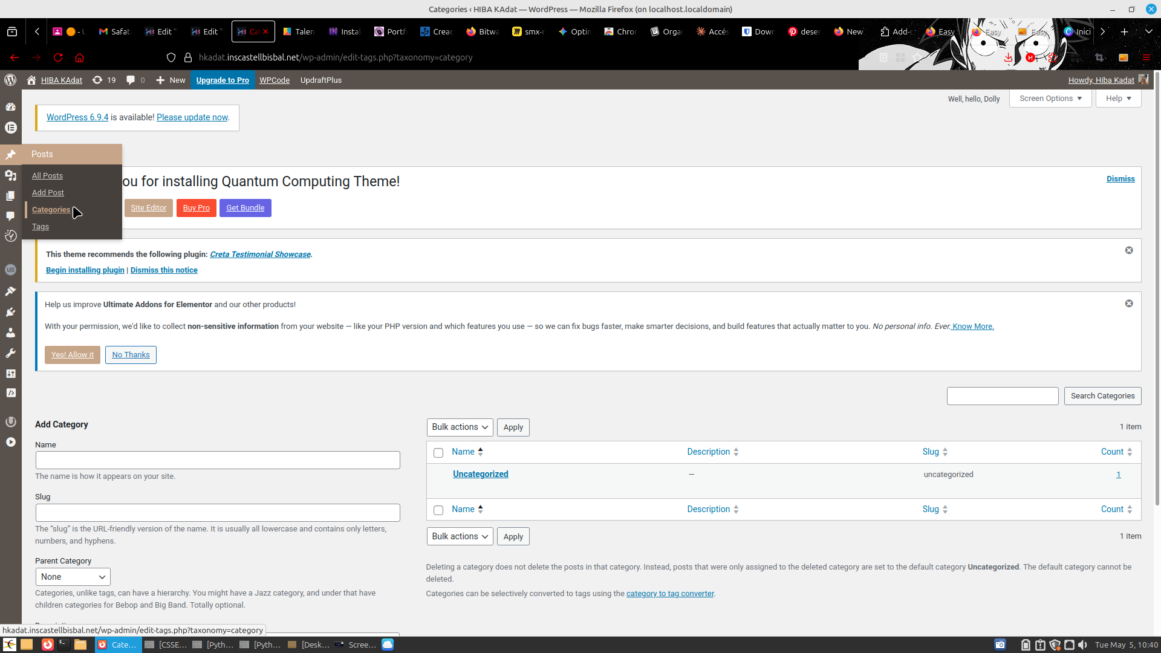Click the site padlock icon in address bar
1161x653 pixels.
[188, 57]
